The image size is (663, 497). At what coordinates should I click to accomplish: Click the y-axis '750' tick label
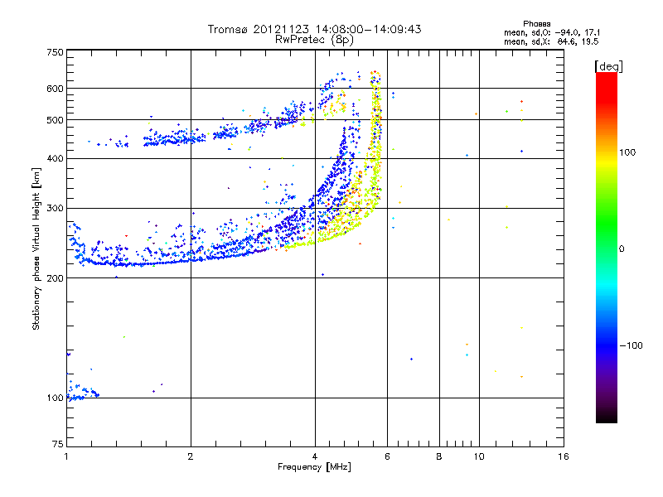point(55,52)
